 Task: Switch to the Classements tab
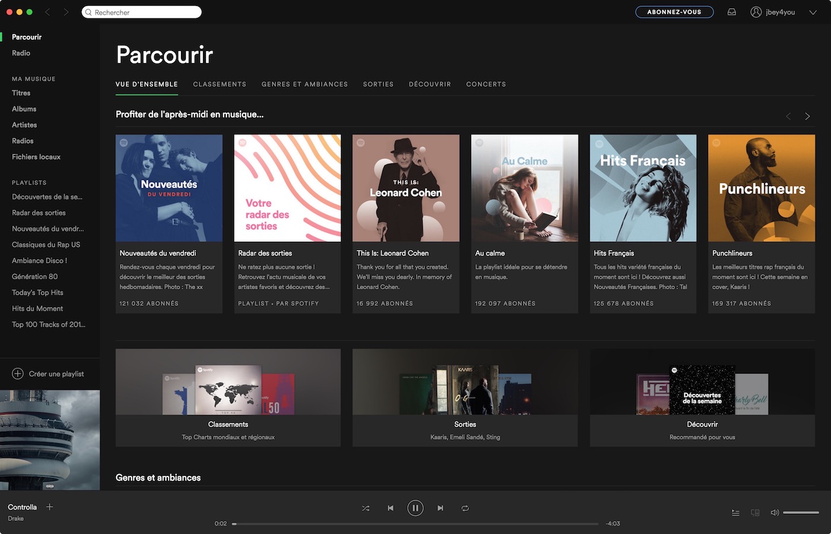(220, 84)
